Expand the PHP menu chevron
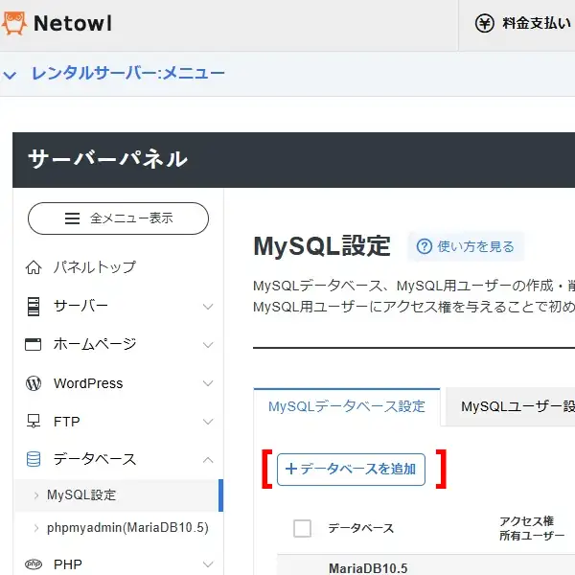The image size is (575, 575). point(208,564)
